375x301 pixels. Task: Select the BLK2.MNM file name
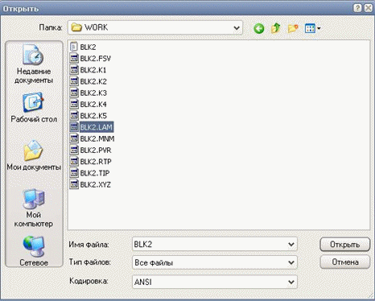coord(97,138)
